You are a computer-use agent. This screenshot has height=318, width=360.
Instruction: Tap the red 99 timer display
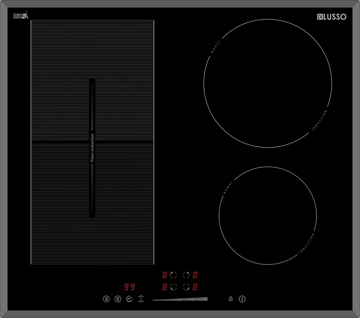(129, 287)
